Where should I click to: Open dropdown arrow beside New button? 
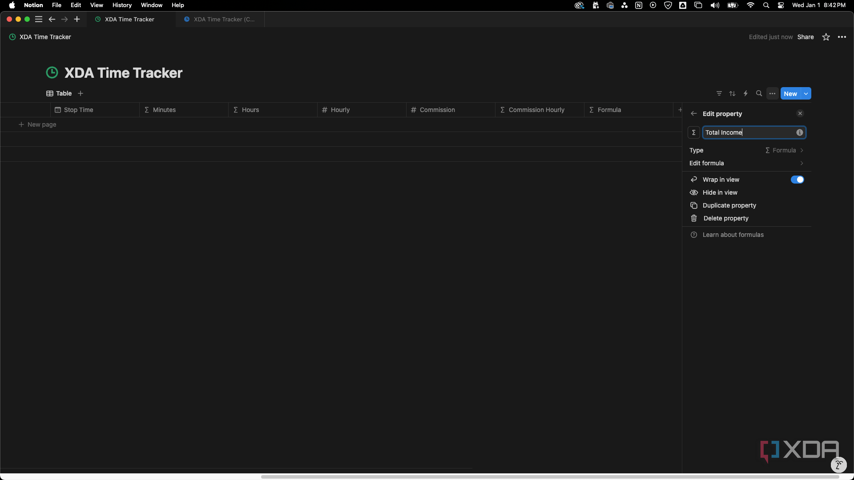[806, 93]
